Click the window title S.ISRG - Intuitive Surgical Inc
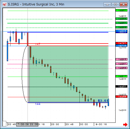Screen dimensions: 130x129 [x=36, y=4]
